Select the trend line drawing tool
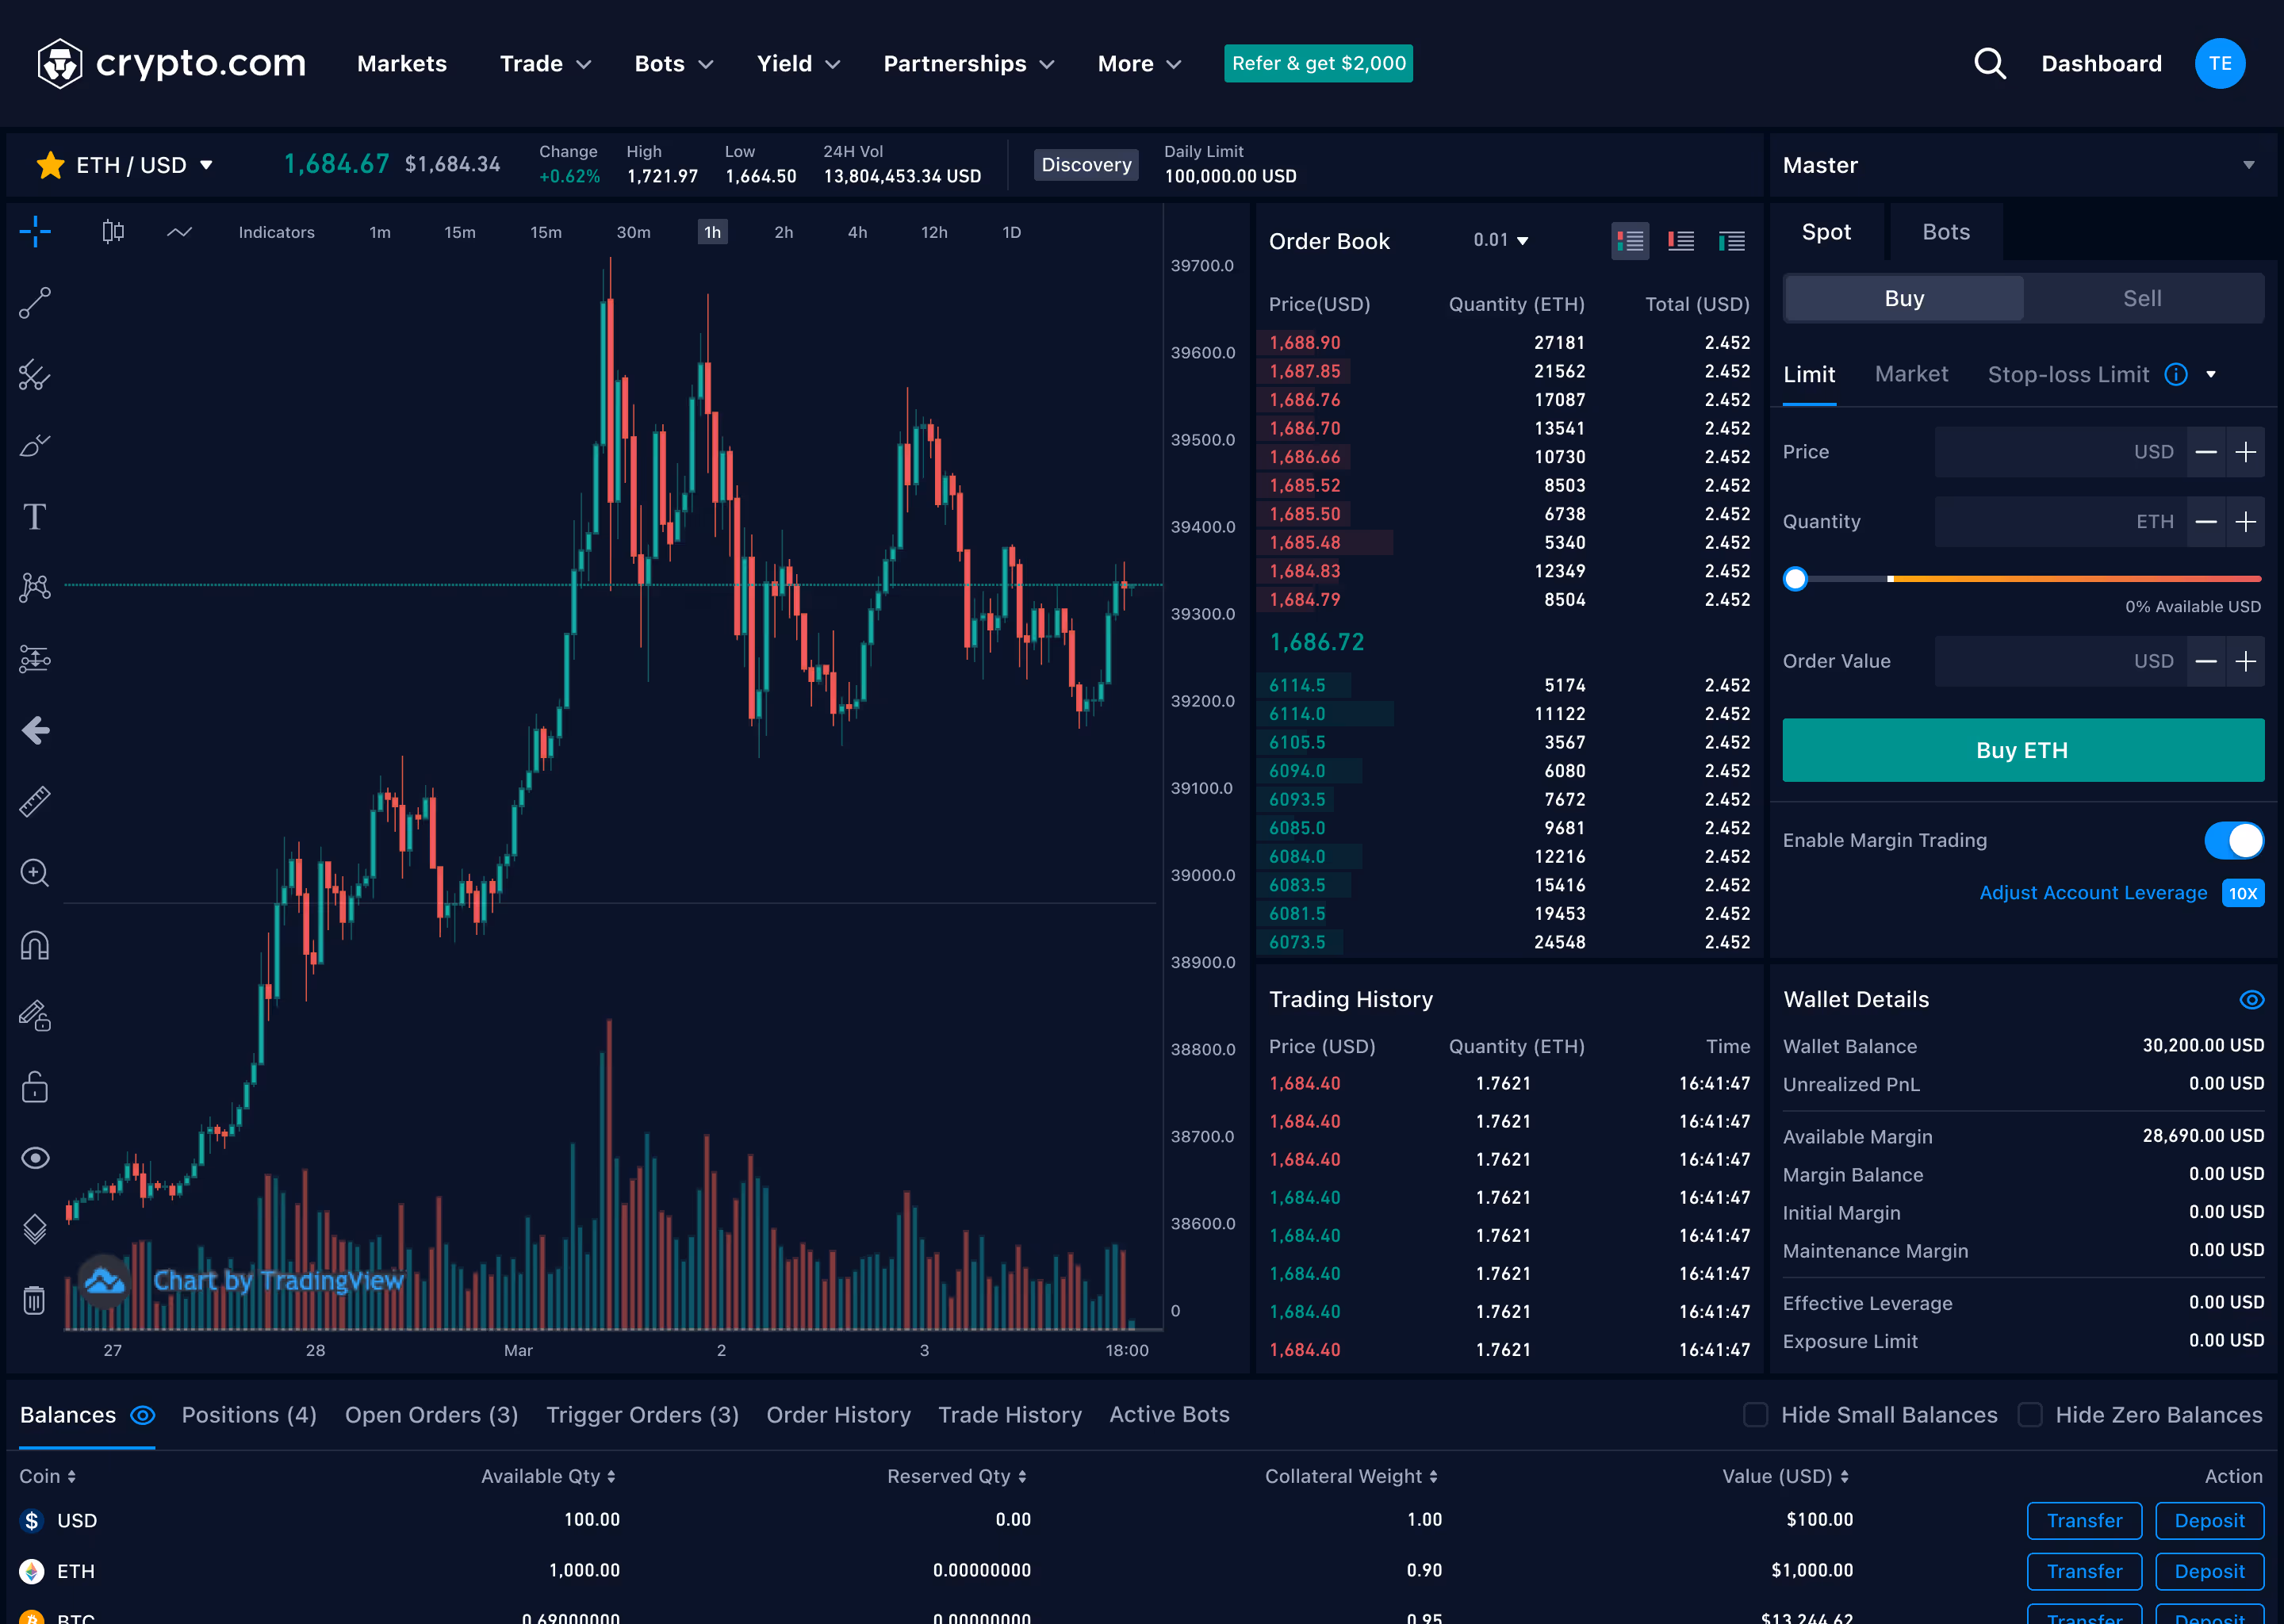2284x1624 pixels. (x=35, y=303)
